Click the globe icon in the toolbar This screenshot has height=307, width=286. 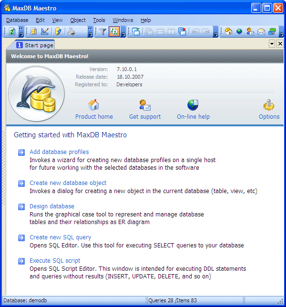click(x=239, y=31)
